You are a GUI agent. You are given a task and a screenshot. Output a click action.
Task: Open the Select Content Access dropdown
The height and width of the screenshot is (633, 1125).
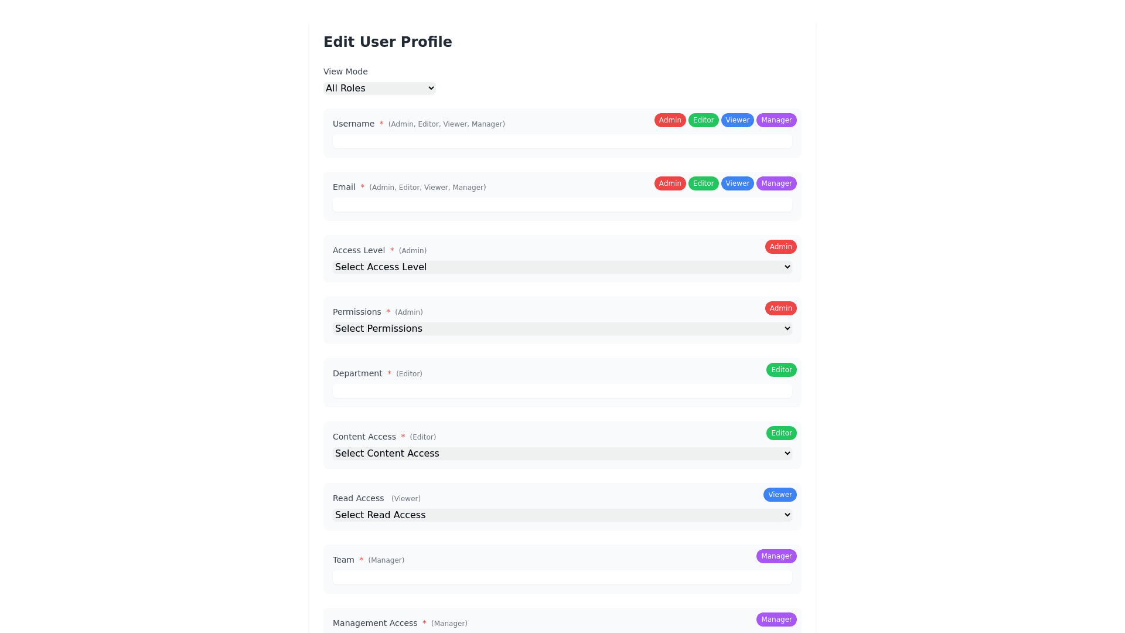pyautogui.click(x=562, y=454)
